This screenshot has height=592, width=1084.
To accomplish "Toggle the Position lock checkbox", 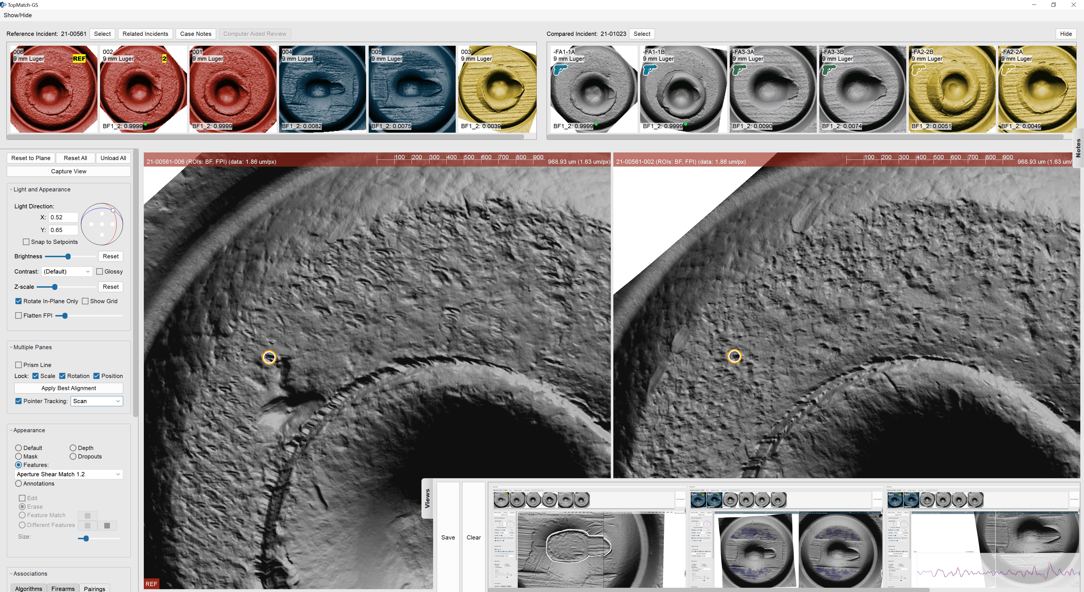I will pos(96,376).
